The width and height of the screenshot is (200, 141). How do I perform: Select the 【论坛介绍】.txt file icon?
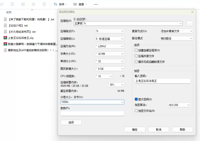[5, 25]
